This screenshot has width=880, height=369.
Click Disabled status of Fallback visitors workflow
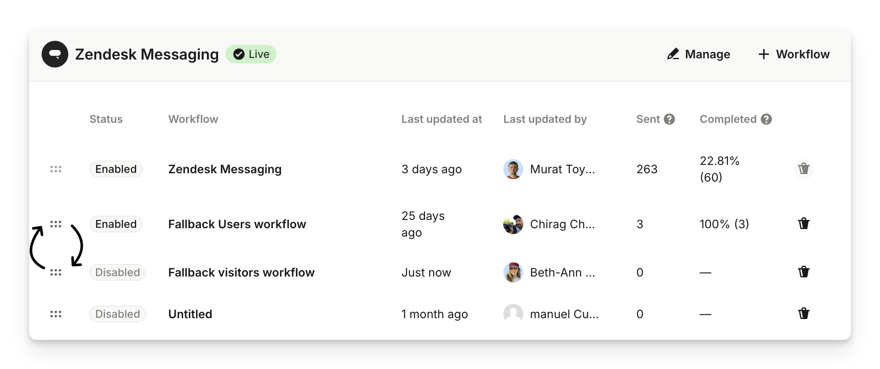(118, 272)
